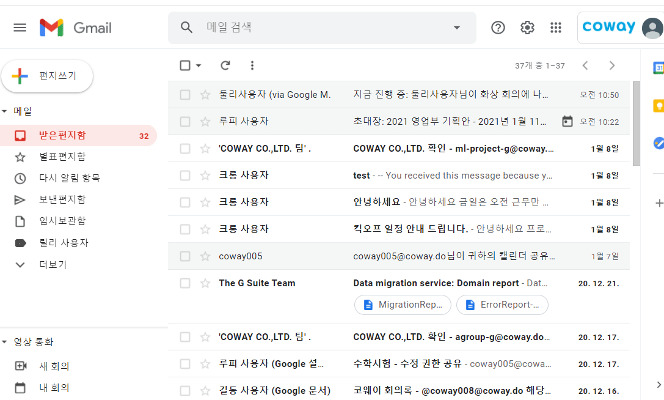The image size is (664, 400).
Task: Select the 안녕하세요 email checkbox
Action: tap(185, 202)
